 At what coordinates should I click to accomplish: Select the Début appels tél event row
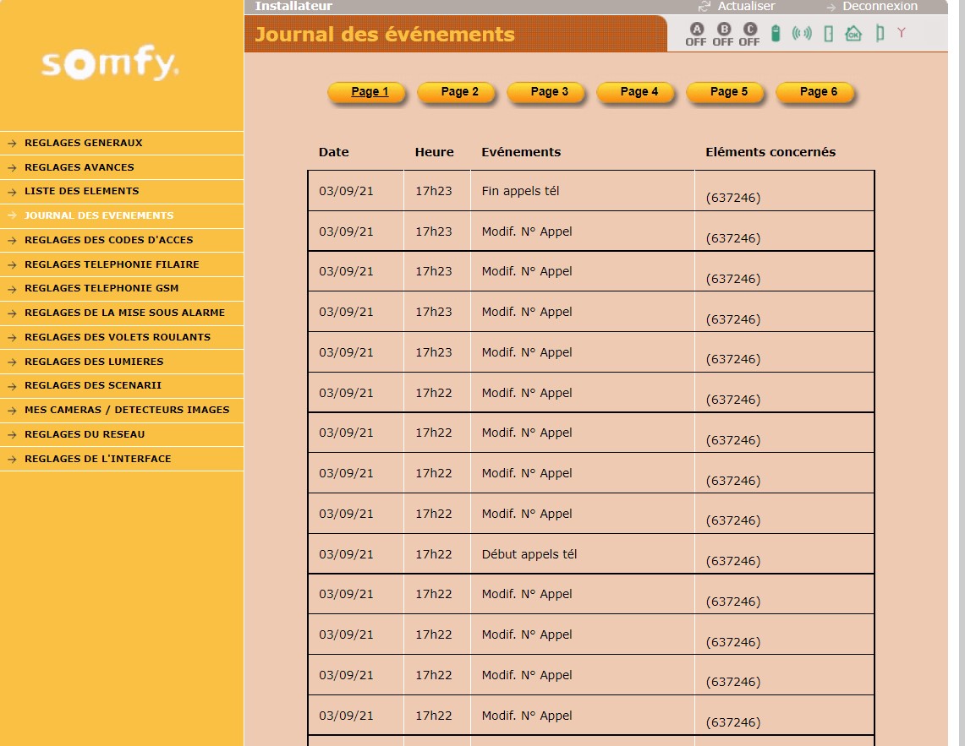click(529, 554)
